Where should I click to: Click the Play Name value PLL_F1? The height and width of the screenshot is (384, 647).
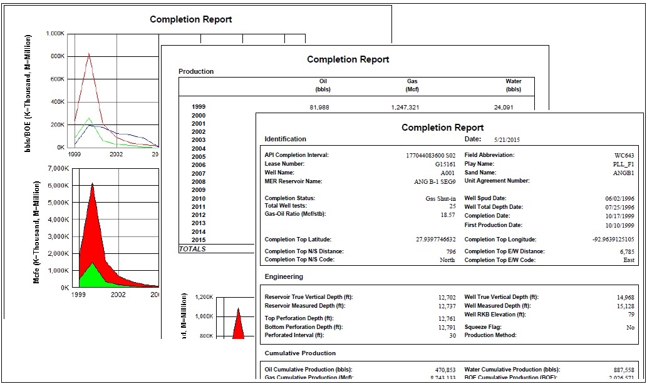click(623, 164)
